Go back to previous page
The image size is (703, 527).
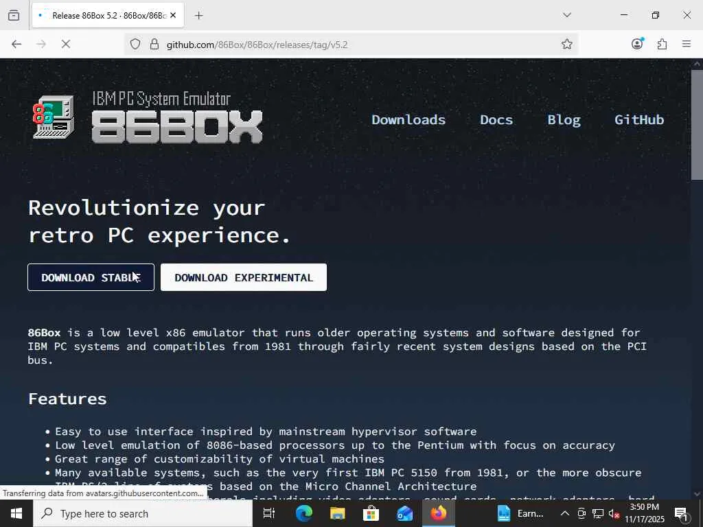(16, 44)
